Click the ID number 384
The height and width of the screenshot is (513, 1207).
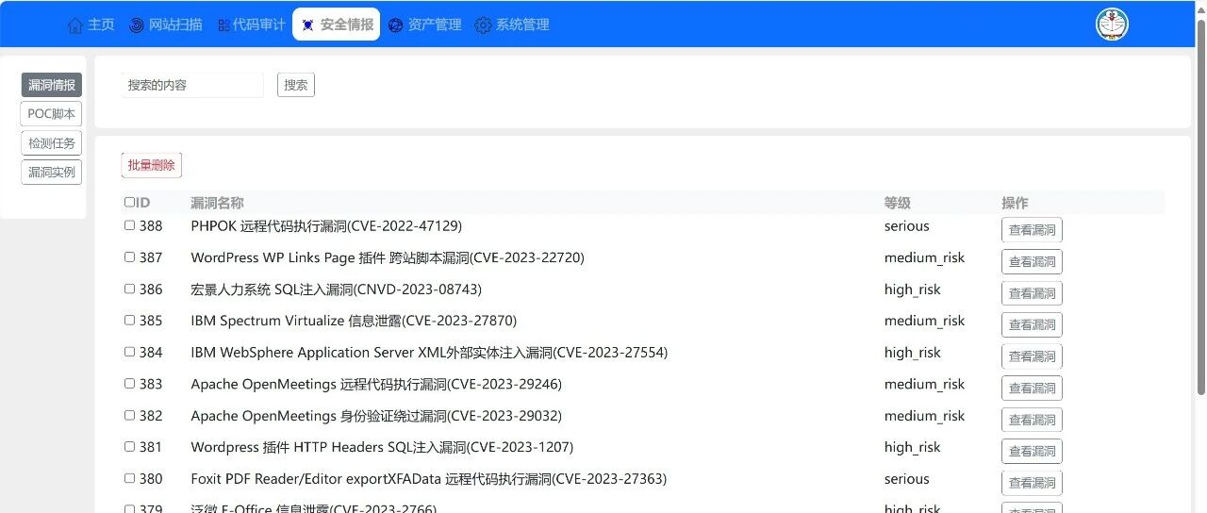point(151,353)
